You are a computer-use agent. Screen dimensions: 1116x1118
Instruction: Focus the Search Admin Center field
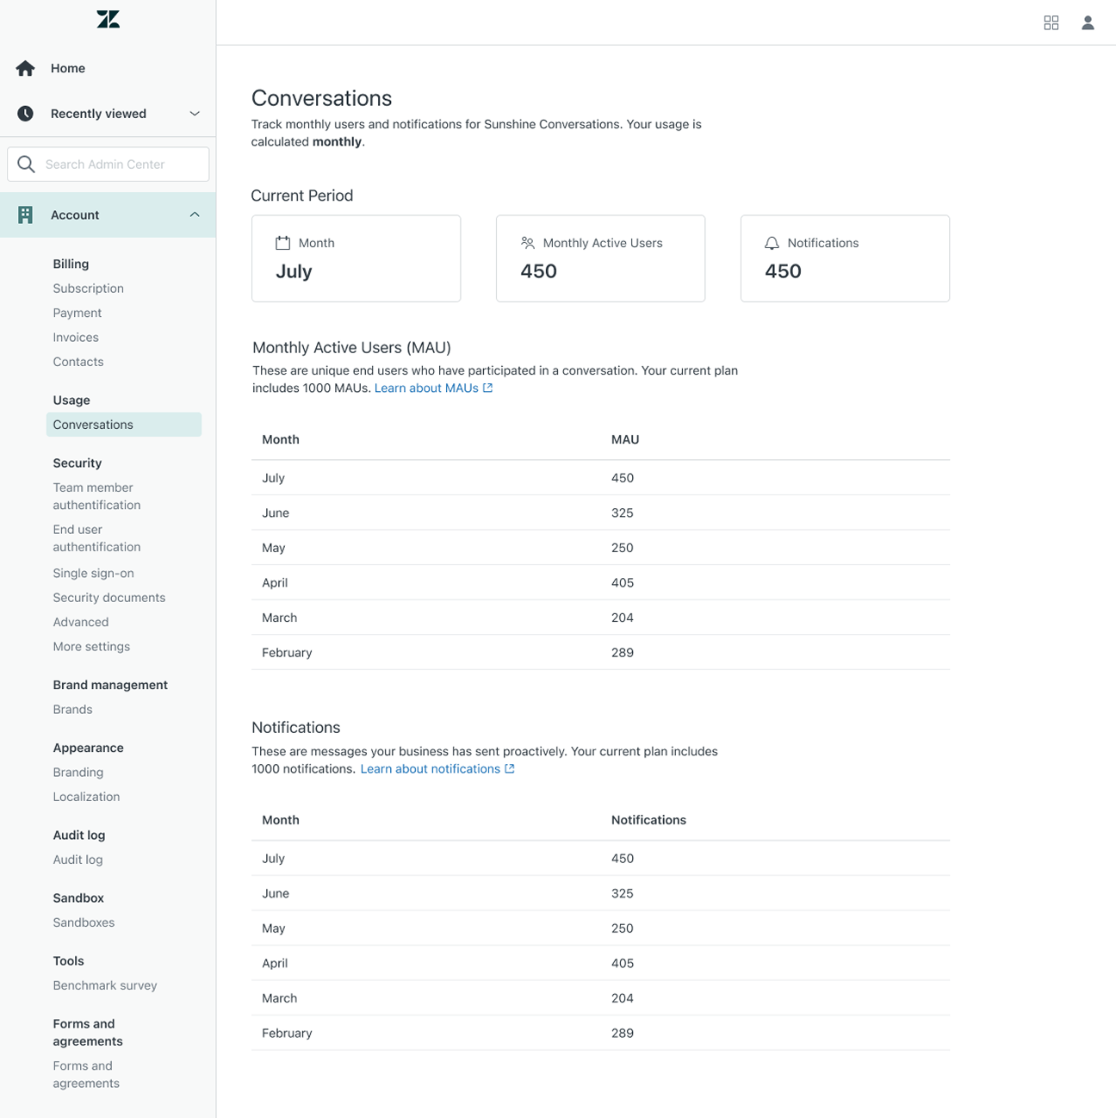121,165
